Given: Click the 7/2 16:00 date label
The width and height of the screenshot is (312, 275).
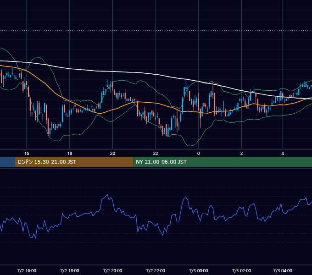Looking at the screenshot, I should tap(27, 270).
